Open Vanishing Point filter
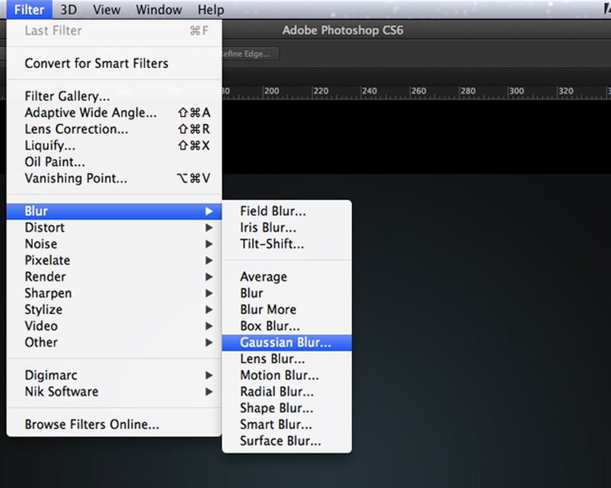611x488 pixels. [76, 179]
